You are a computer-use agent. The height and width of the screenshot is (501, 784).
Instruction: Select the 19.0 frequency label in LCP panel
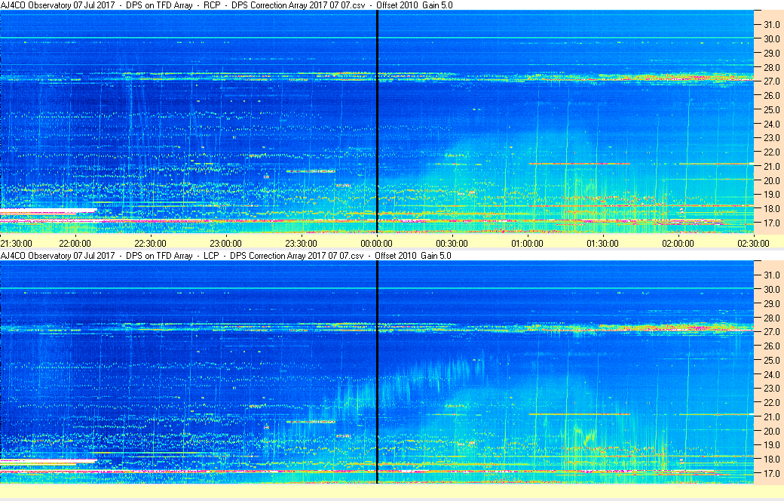pos(768,445)
